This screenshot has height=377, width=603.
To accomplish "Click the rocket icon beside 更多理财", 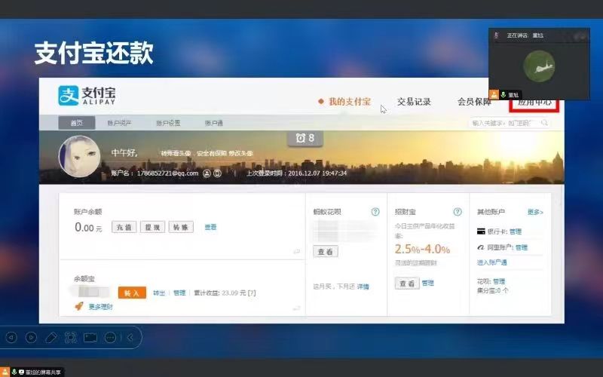I will point(79,306).
